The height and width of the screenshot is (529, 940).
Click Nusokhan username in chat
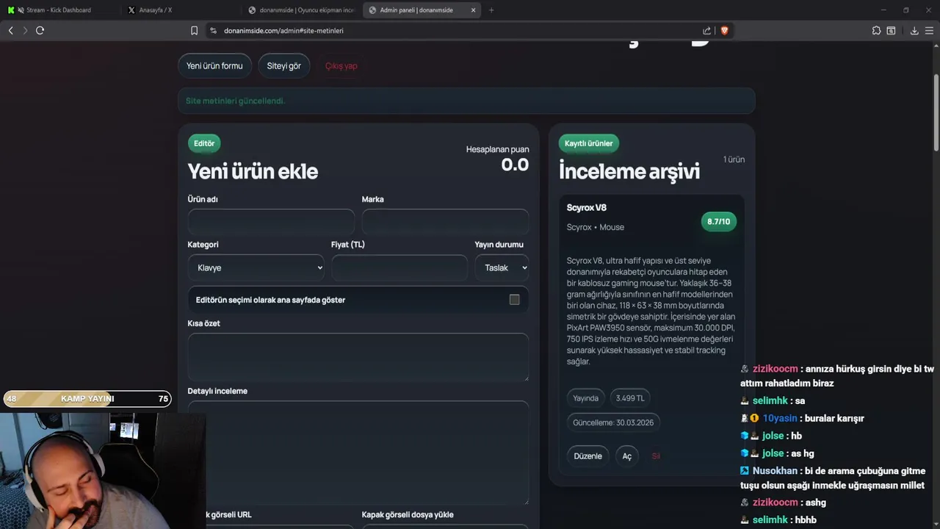point(775,471)
